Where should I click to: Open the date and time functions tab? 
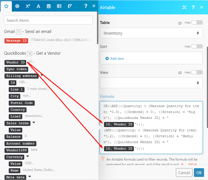click(x=49, y=6)
